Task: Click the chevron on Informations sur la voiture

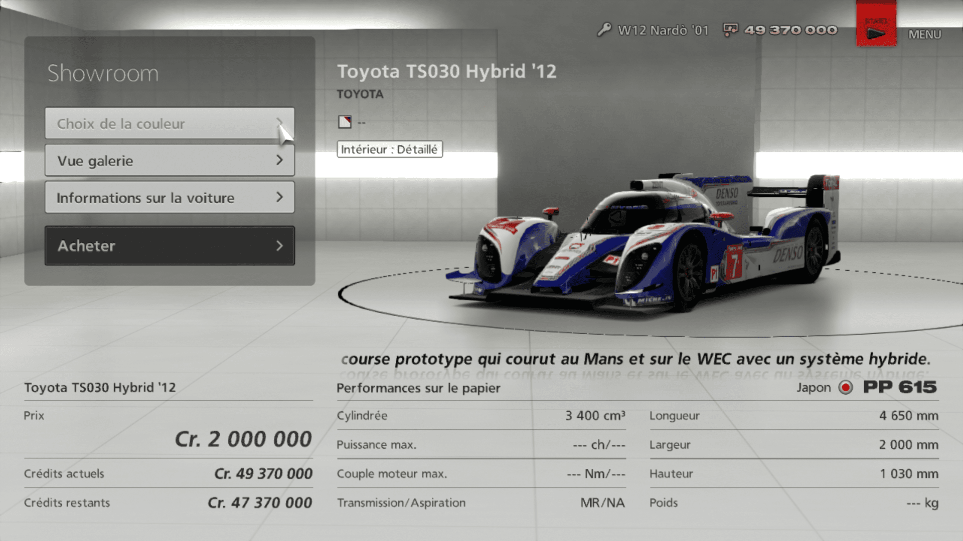Action: [279, 197]
